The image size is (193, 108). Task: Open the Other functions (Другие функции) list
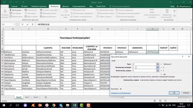click(x=48, y=16)
